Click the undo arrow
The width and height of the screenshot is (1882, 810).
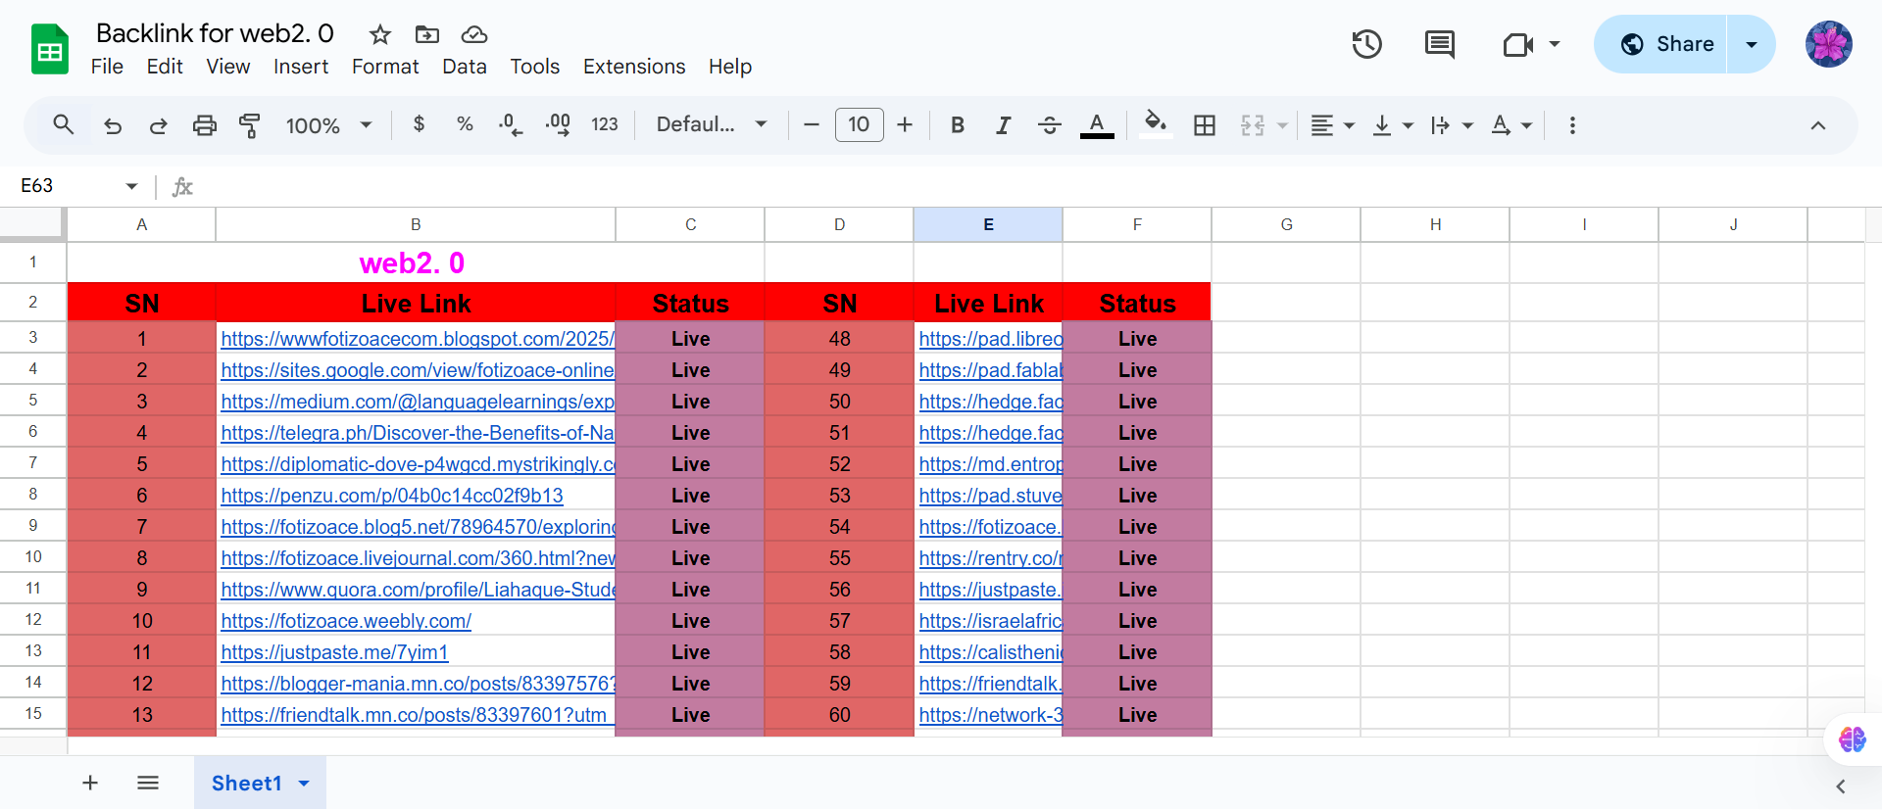click(x=113, y=125)
